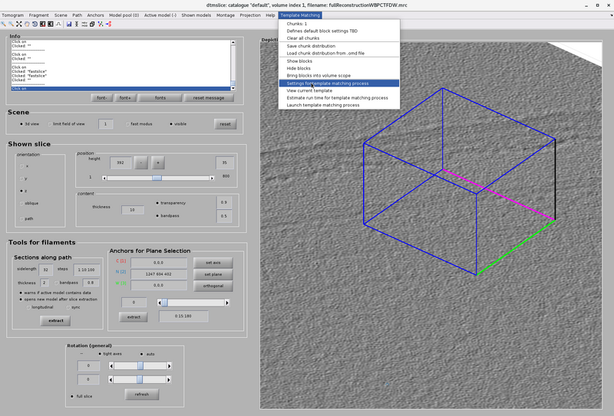614x416 pixels.
Task: Click the blue floppy disk save icon
Action: [69, 25]
